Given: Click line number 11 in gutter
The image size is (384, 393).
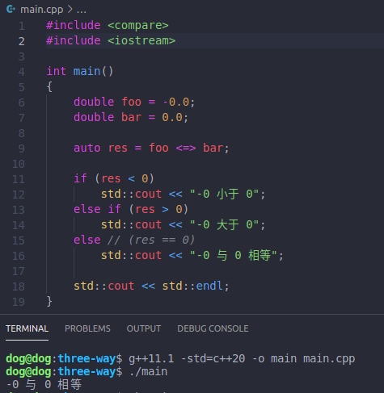Looking at the screenshot, I should tap(19, 179).
